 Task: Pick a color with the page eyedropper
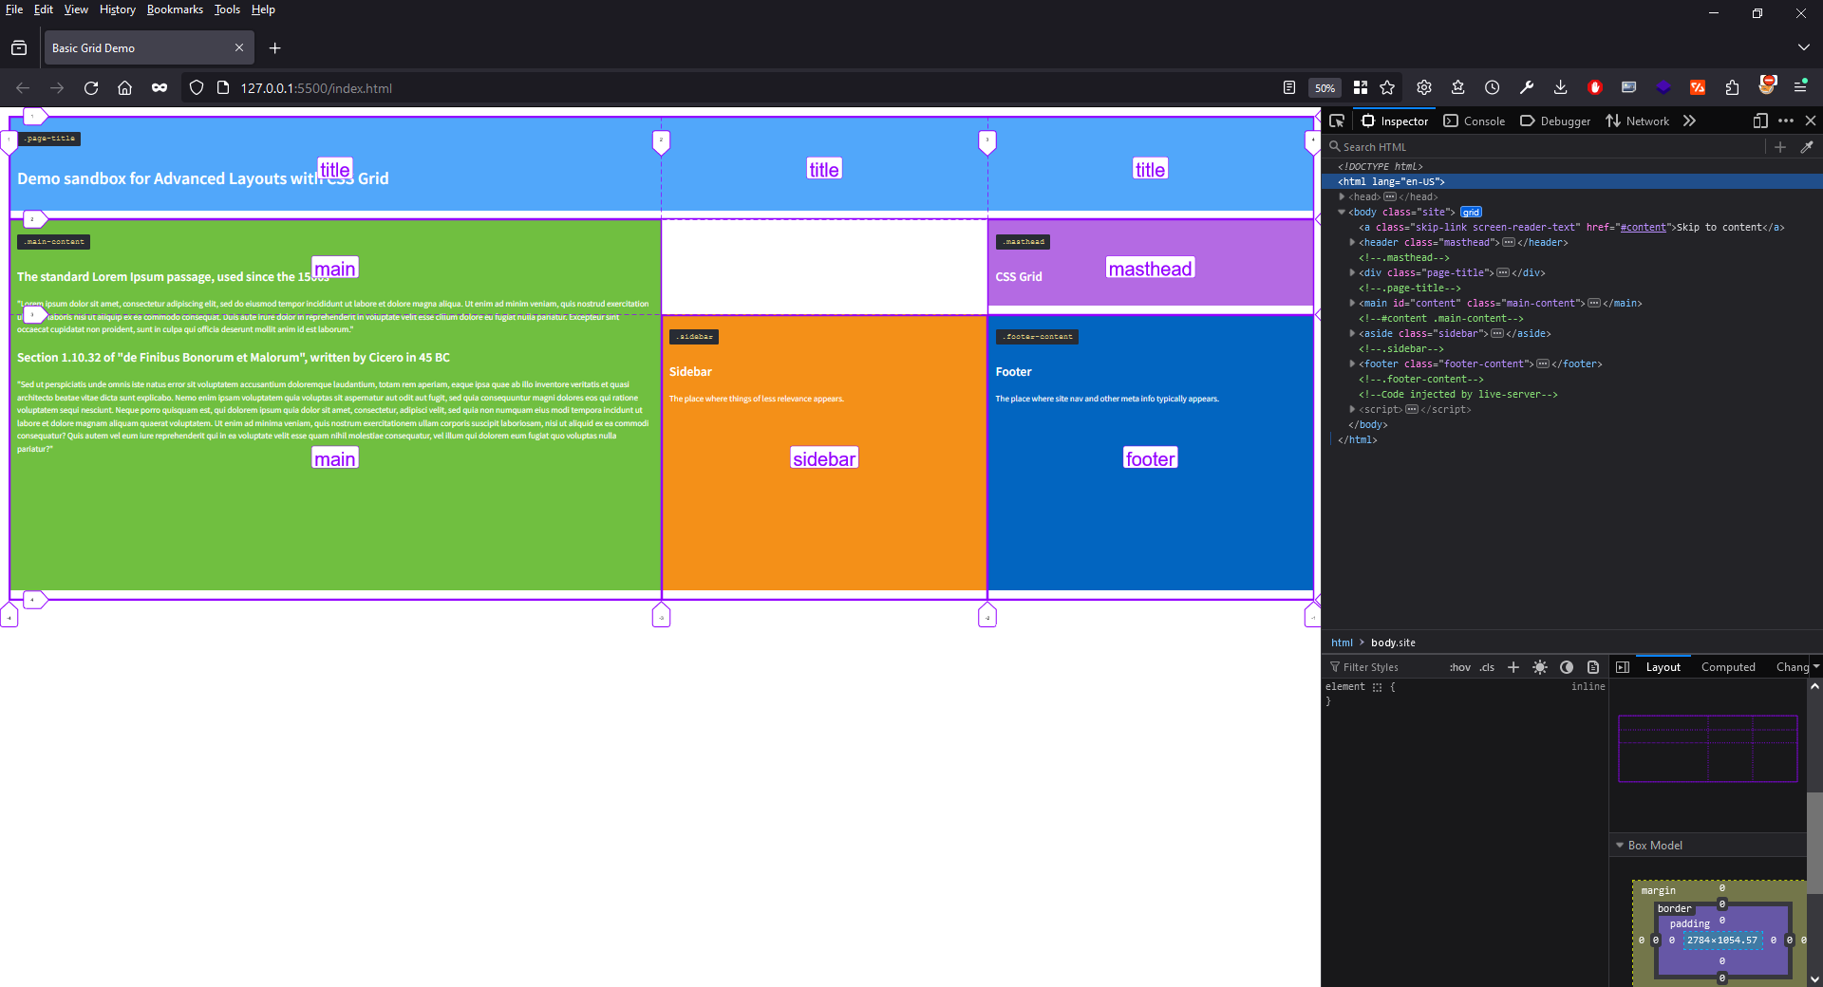1807,146
